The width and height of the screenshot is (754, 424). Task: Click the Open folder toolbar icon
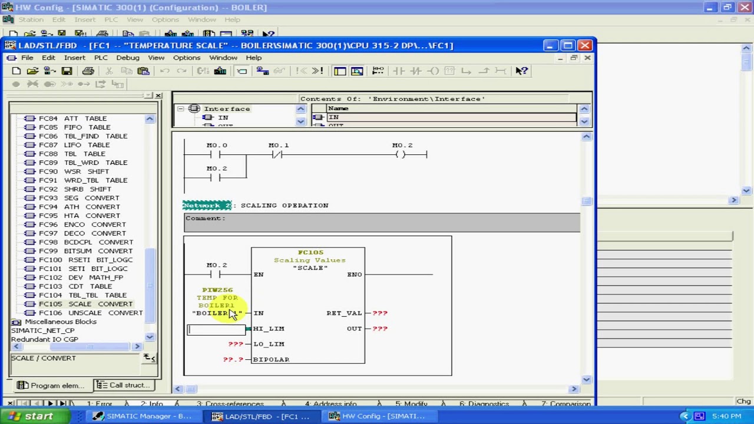tap(33, 71)
